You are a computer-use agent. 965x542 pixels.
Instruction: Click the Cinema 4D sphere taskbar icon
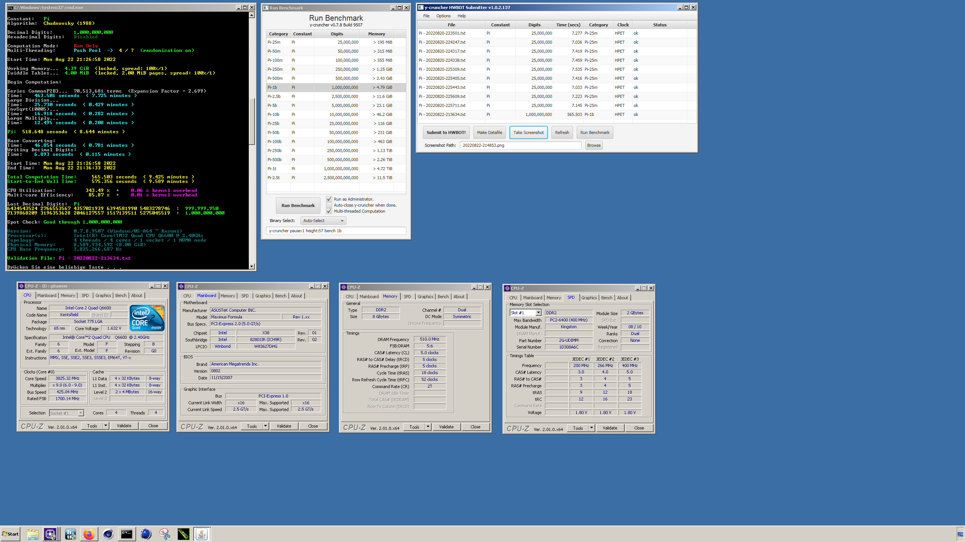pyautogui.click(x=108, y=534)
